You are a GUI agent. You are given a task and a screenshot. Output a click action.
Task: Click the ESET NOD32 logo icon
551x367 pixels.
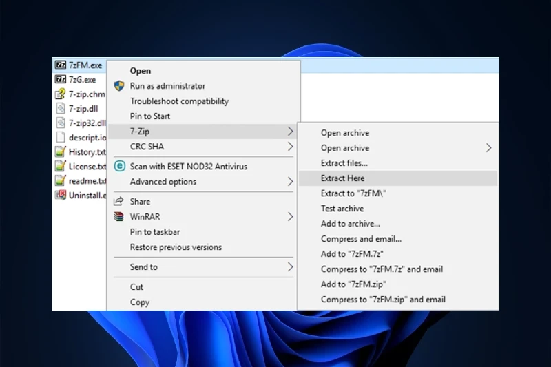(x=119, y=166)
